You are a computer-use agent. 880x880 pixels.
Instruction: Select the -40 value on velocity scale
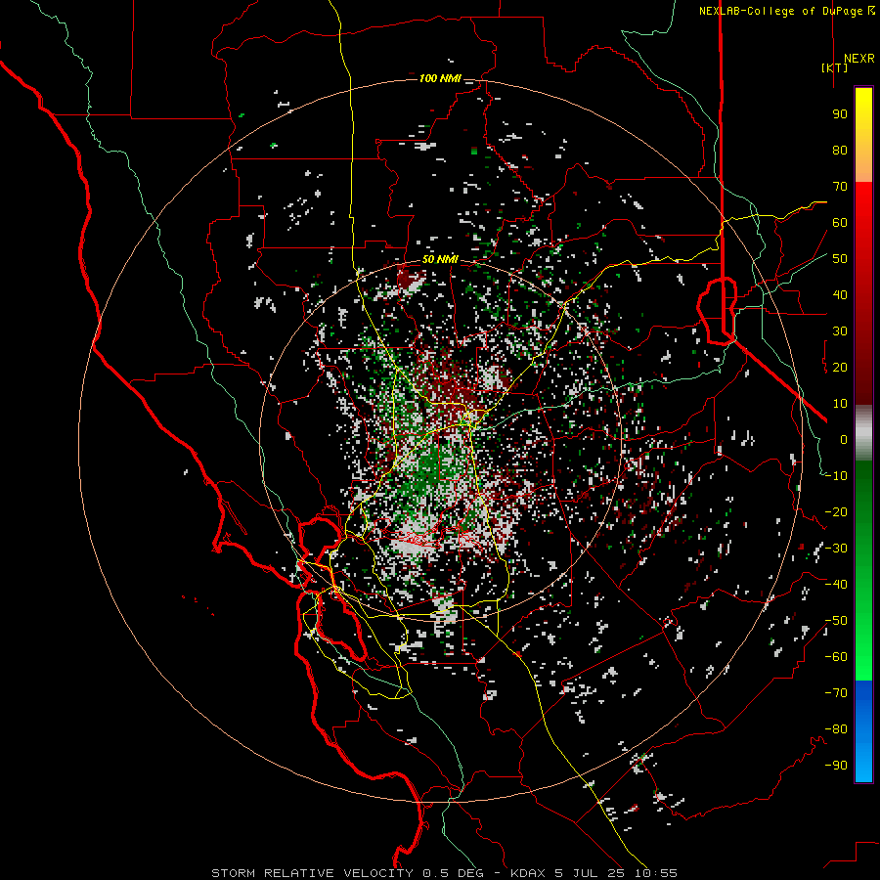pos(836,585)
